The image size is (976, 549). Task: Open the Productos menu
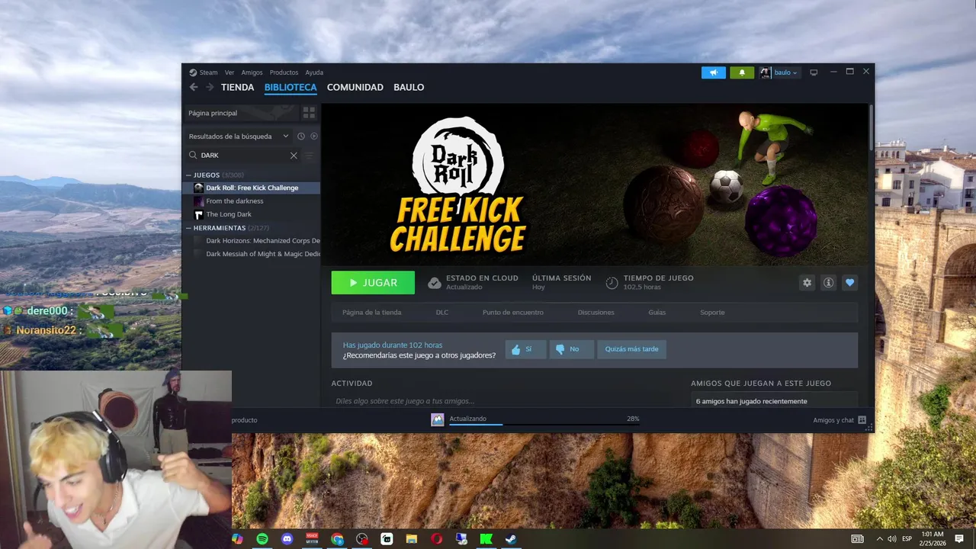pos(284,72)
